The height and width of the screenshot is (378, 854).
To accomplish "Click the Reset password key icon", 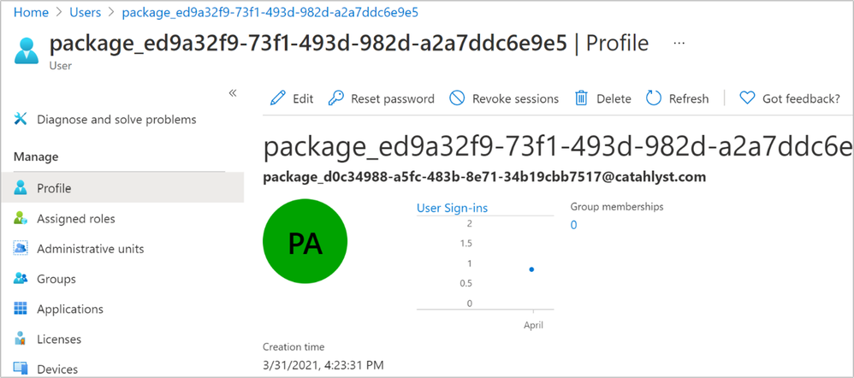I will click(x=337, y=98).
